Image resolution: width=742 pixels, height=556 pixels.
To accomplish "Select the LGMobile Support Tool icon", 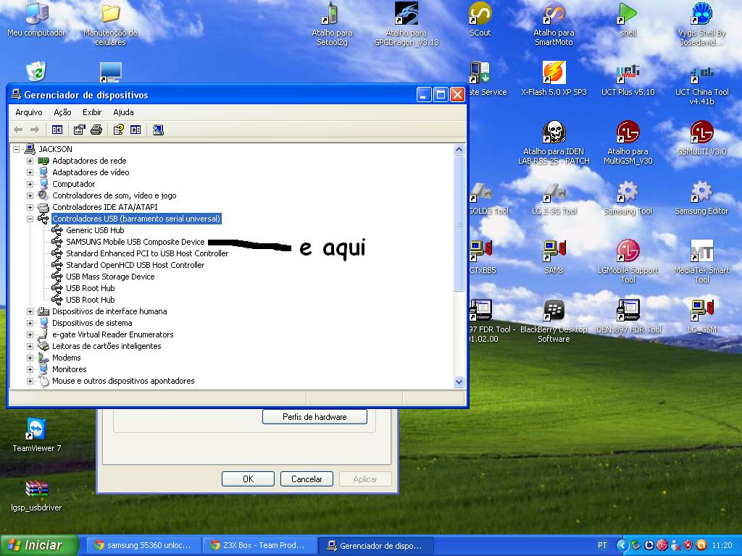I will click(x=628, y=262).
